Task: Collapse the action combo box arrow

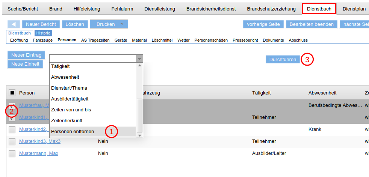Action: click(139, 59)
